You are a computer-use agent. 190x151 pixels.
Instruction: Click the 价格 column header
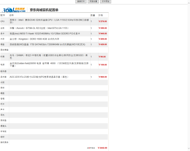click(101, 15)
